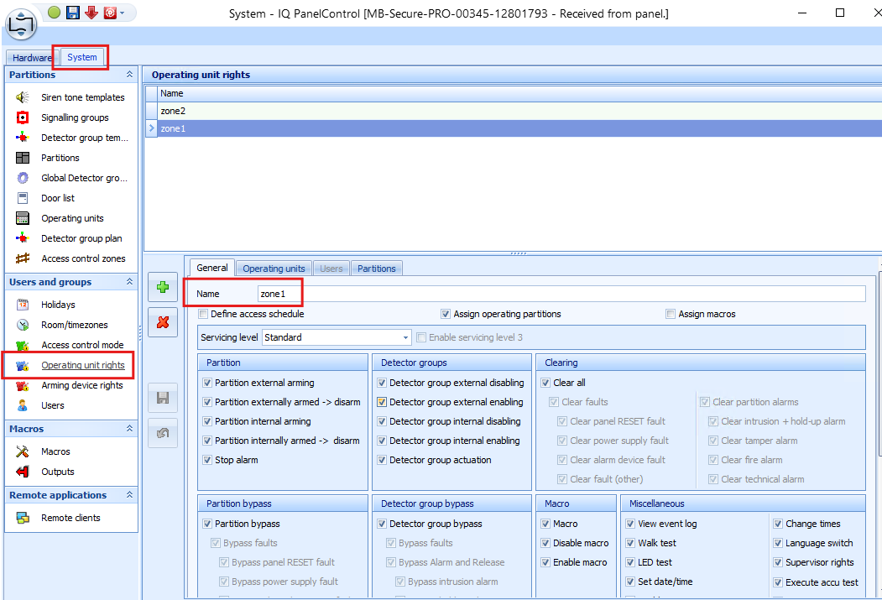This screenshot has height=600, width=882.
Task: Click the Name input field with zone1
Action: (561, 294)
